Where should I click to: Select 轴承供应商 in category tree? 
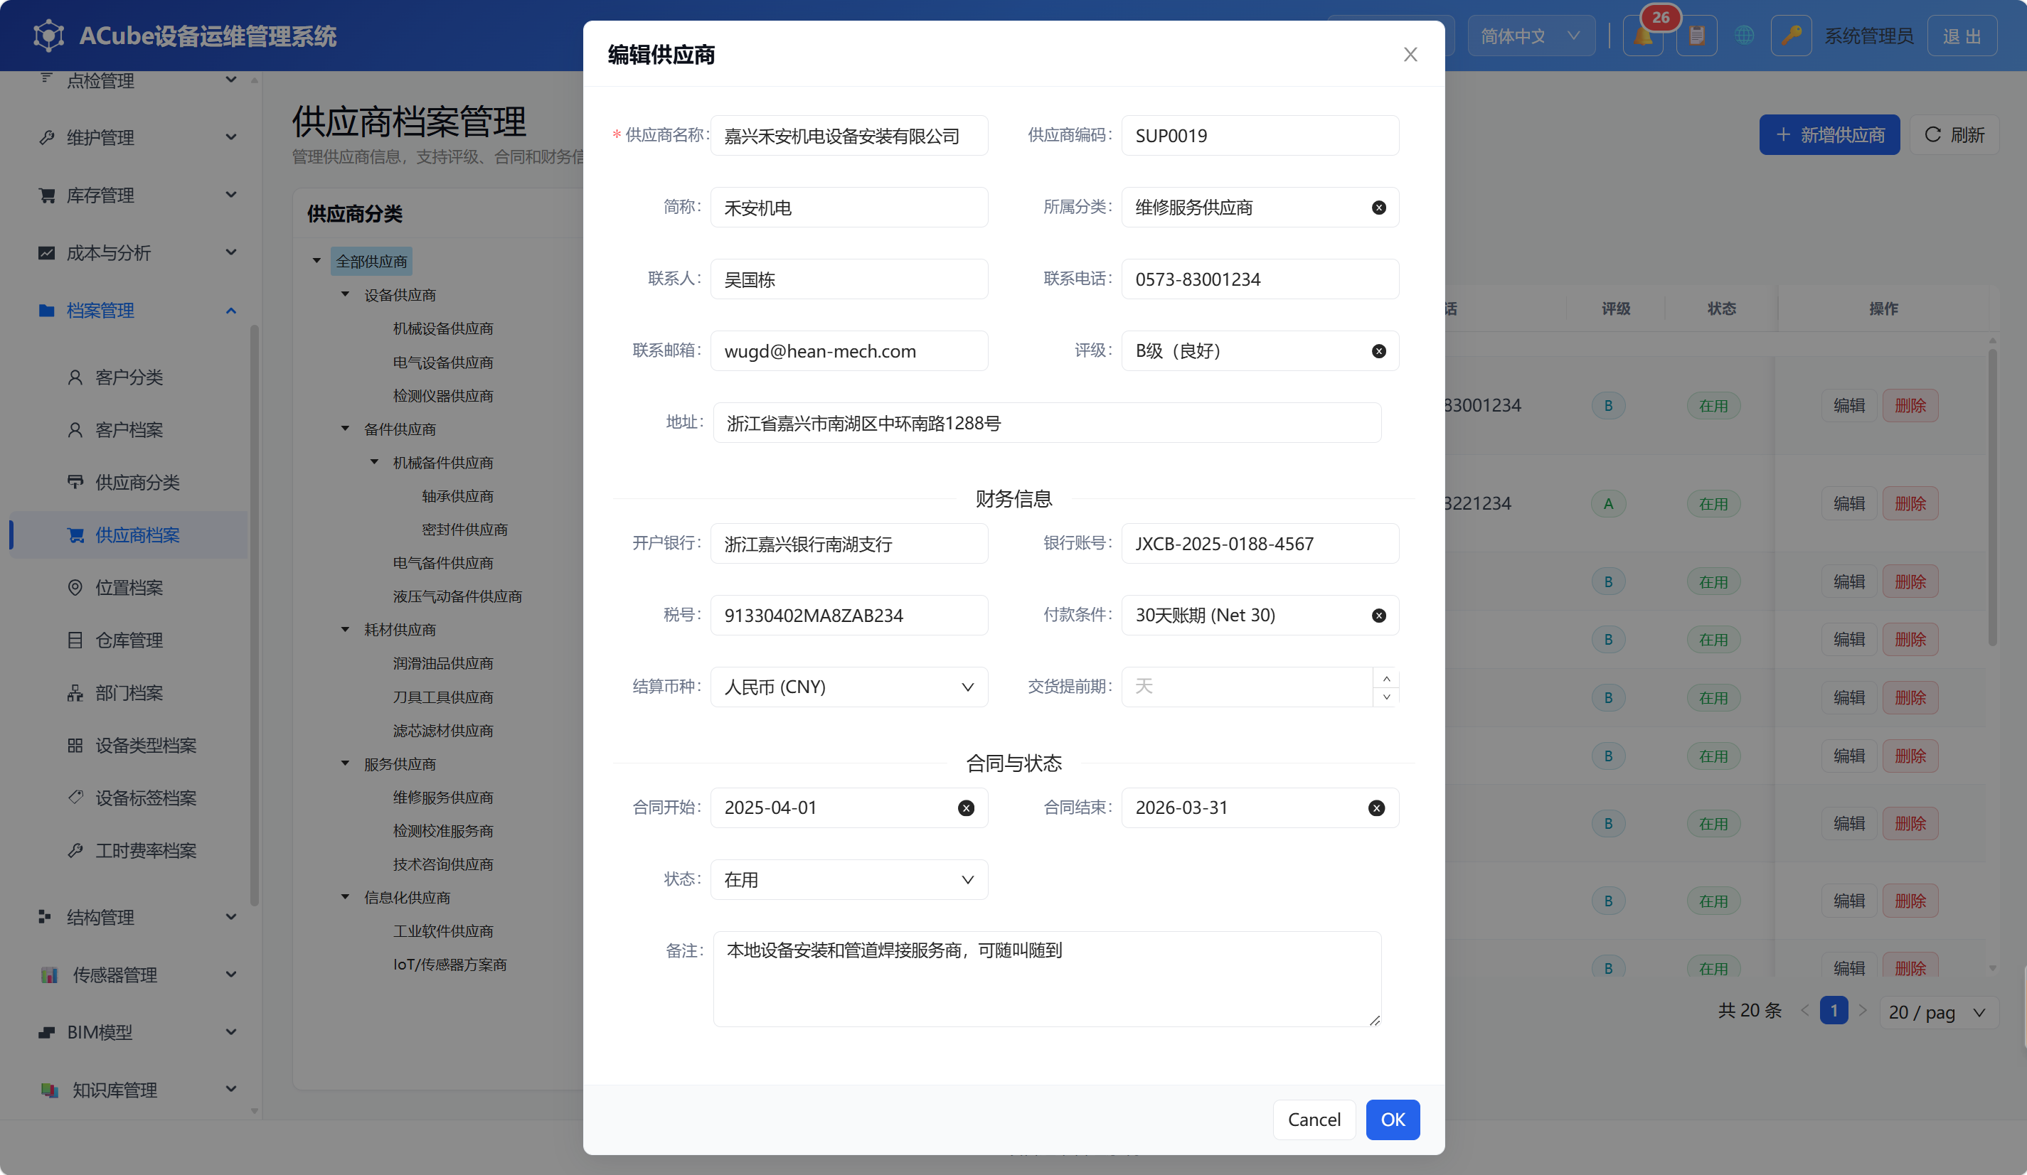point(457,497)
